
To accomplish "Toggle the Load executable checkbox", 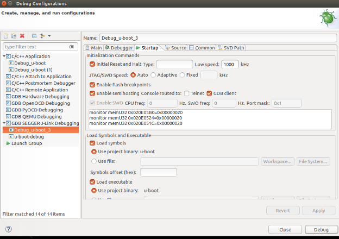I will pos(92,182).
